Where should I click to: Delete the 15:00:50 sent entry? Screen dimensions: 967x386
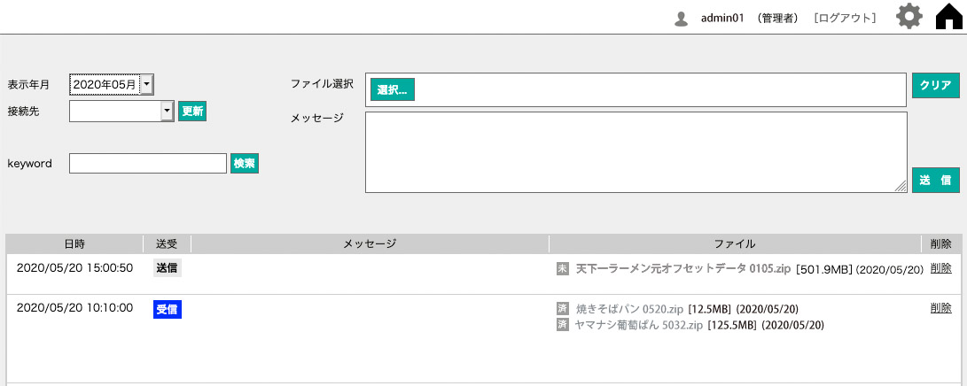pyautogui.click(x=940, y=268)
